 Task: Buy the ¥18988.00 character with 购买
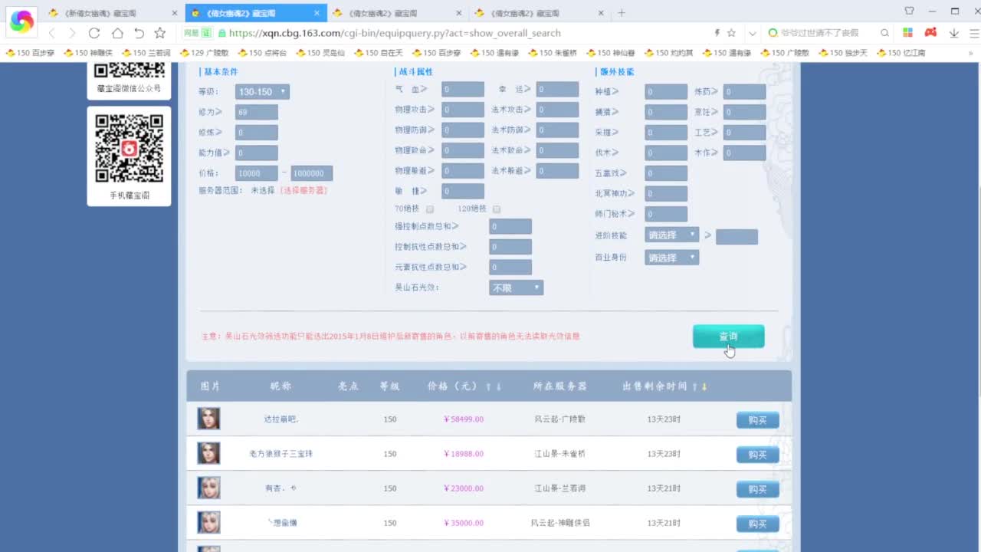click(758, 455)
